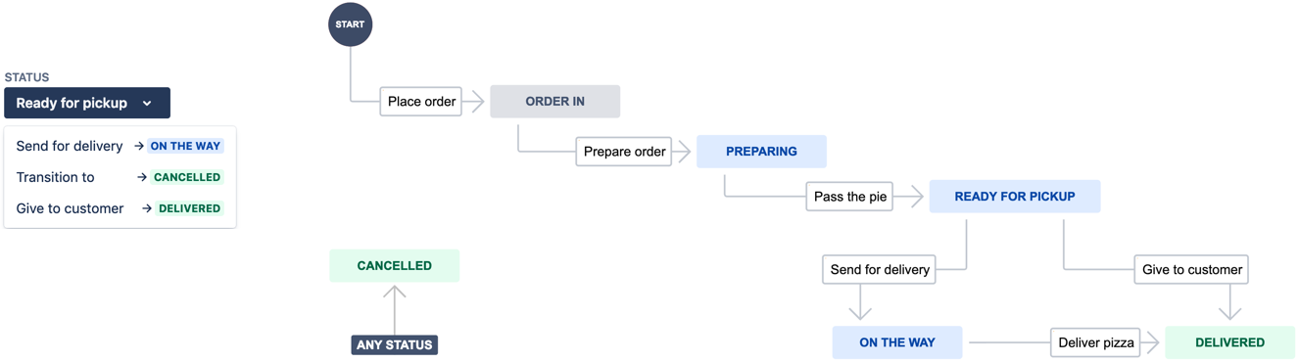Viewport: 1298px width, 362px height.
Task: Click the ON THE WAY badge in menu
Action: 185,146
